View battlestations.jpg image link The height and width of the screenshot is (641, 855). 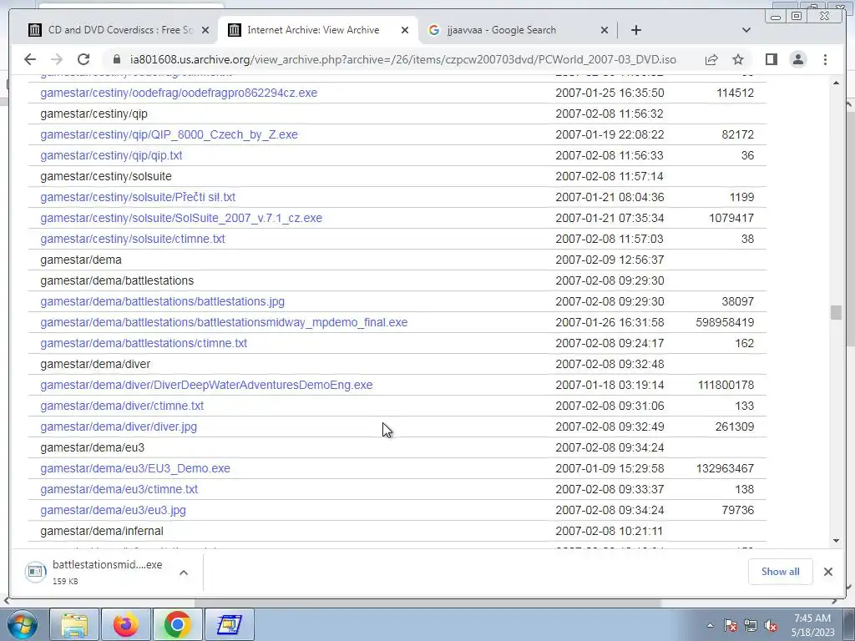point(163,301)
